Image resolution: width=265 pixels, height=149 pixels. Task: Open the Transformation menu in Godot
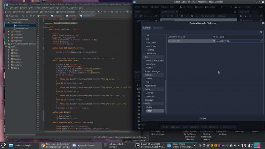[208, 16]
